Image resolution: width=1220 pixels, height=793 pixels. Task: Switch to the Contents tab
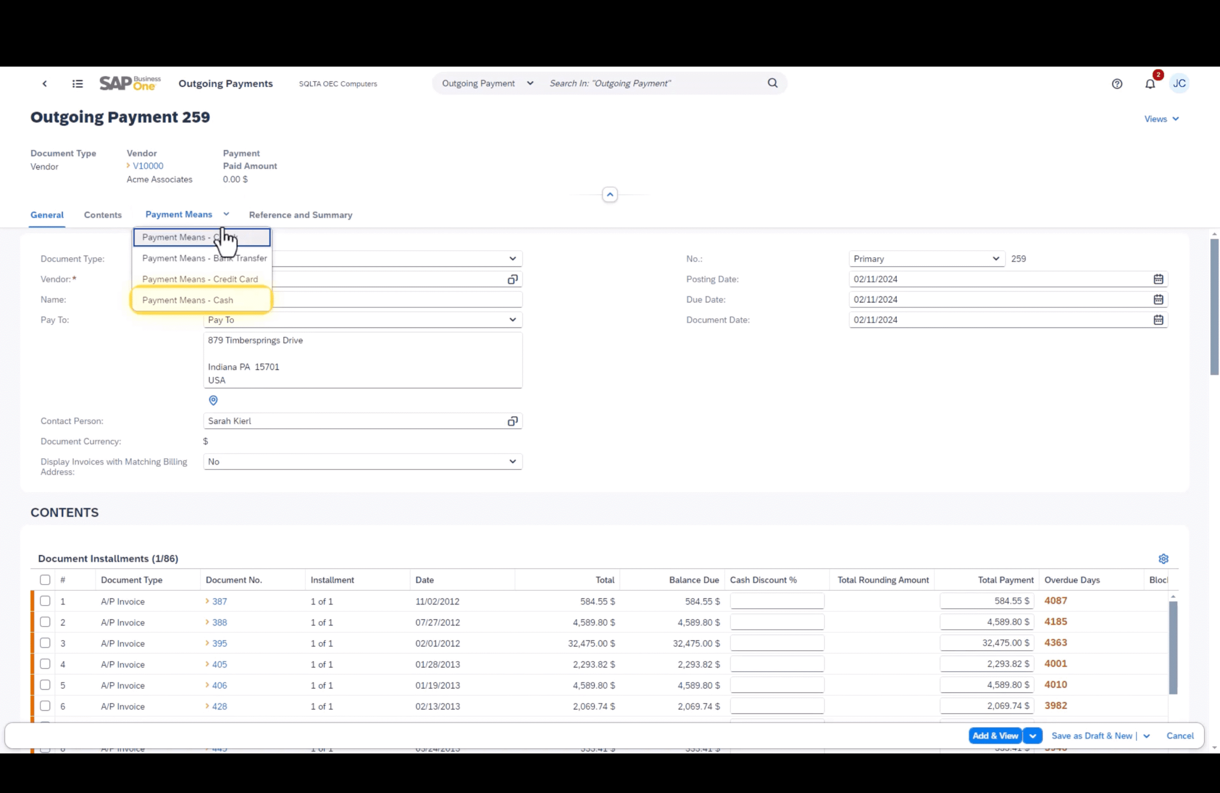tap(102, 215)
